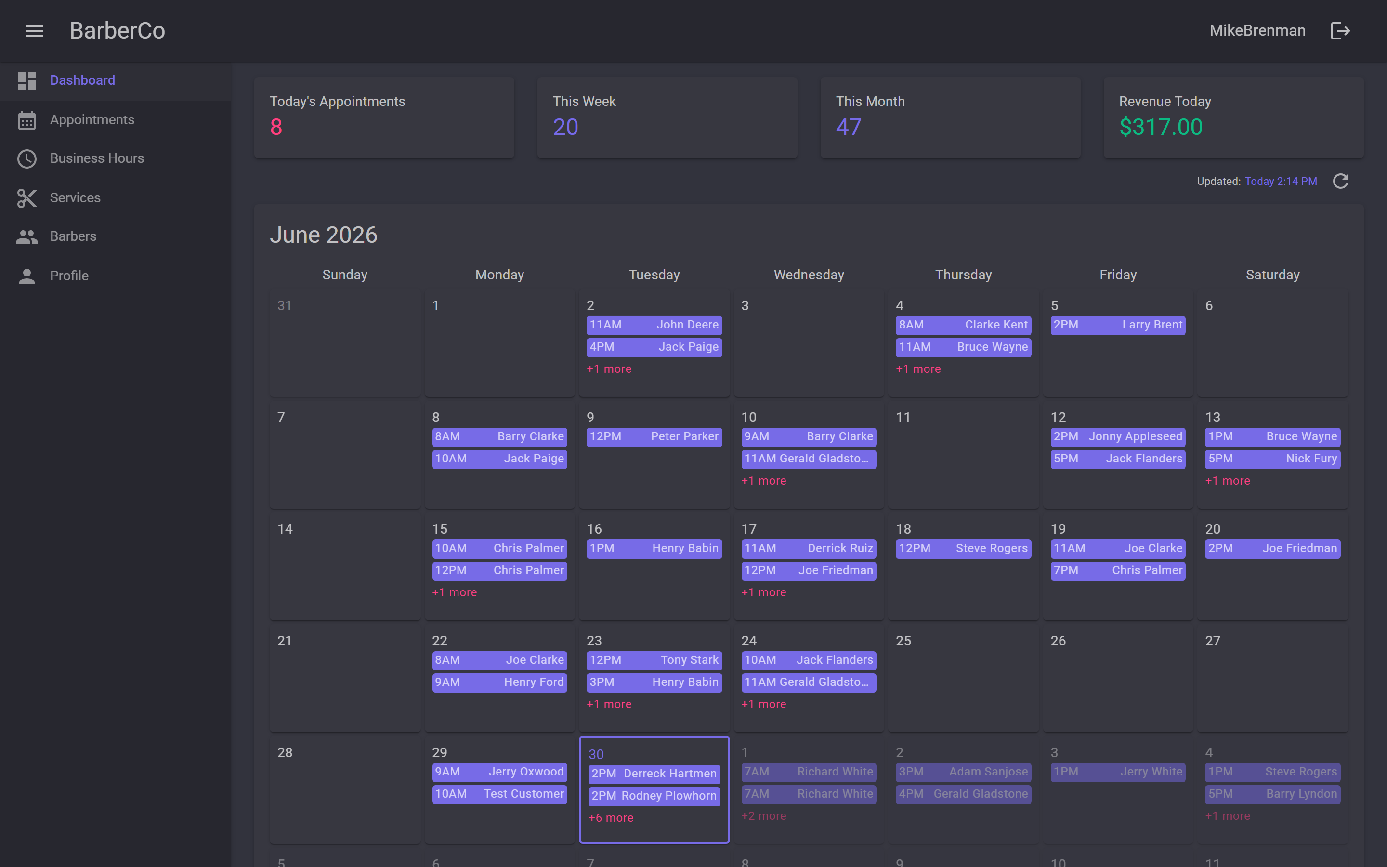Open Derreck Hartmen 2PM appointment
The image size is (1387, 867).
point(654,774)
